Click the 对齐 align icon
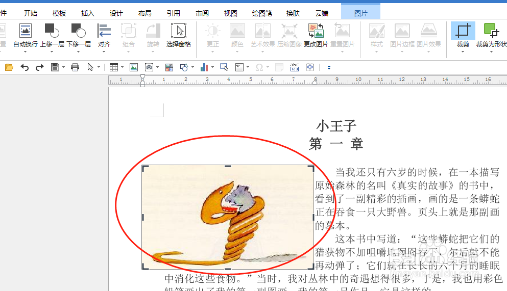Screen dimensions: 507x291 [104, 31]
